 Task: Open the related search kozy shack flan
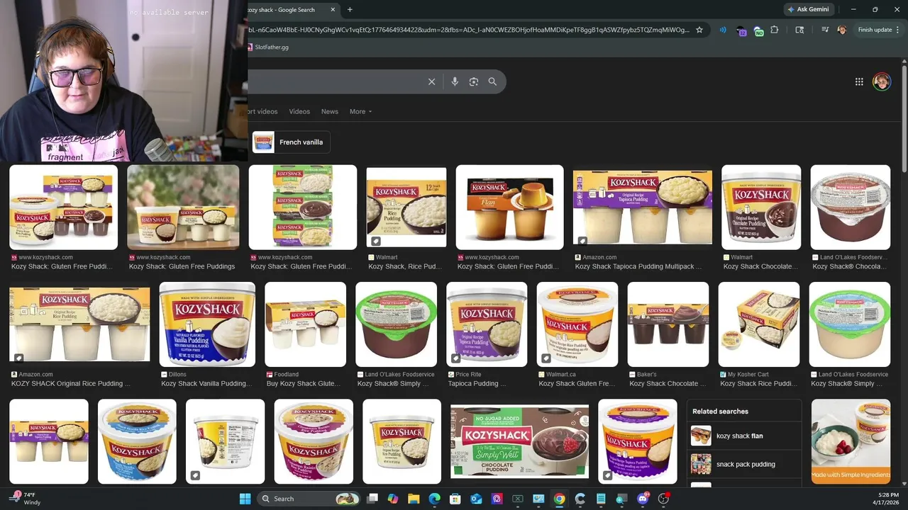743,436
